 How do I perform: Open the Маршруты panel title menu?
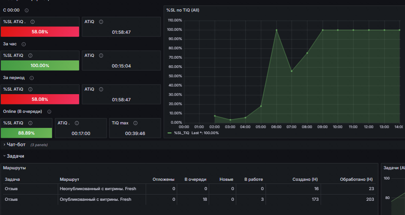click(15, 168)
